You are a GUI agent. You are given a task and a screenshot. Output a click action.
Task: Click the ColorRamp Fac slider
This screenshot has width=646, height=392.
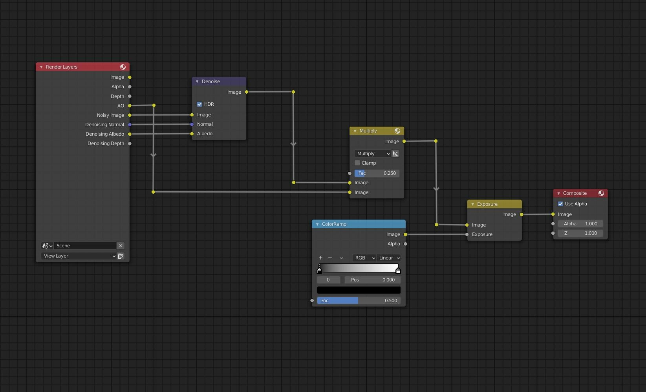[x=359, y=301]
